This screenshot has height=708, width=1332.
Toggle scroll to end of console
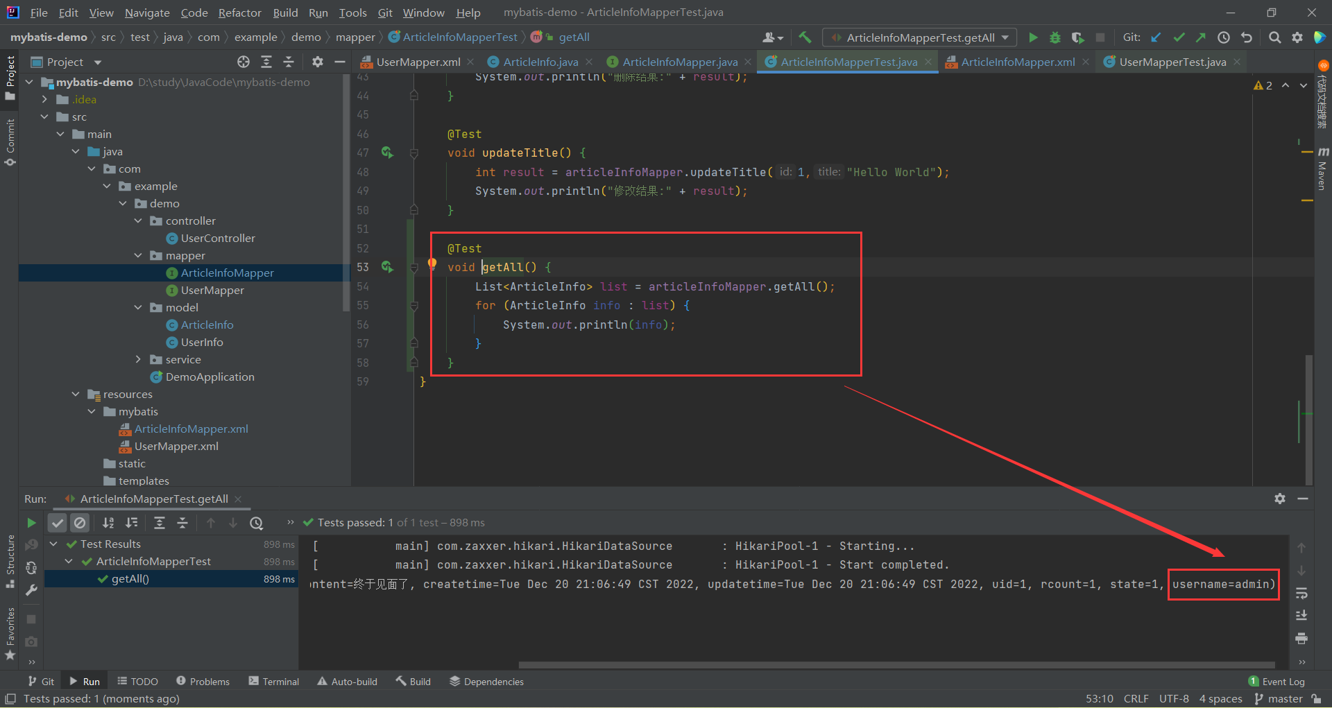click(x=1301, y=616)
